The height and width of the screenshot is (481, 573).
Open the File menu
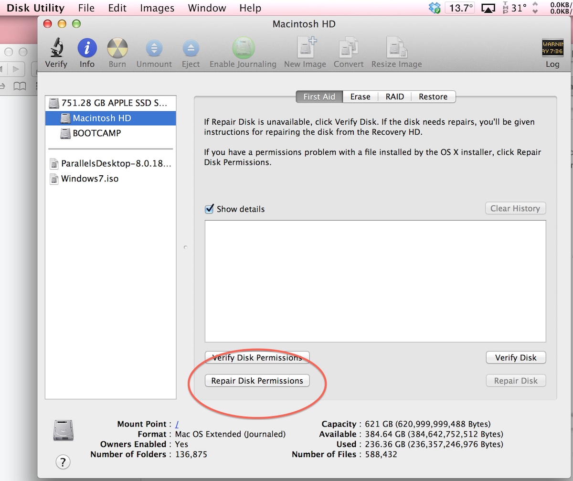[x=86, y=8]
